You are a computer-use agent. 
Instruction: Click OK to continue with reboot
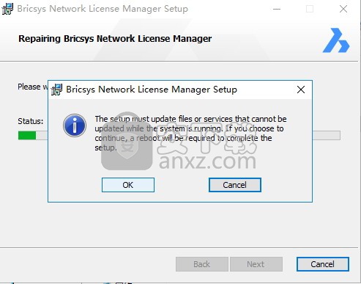point(128,185)
